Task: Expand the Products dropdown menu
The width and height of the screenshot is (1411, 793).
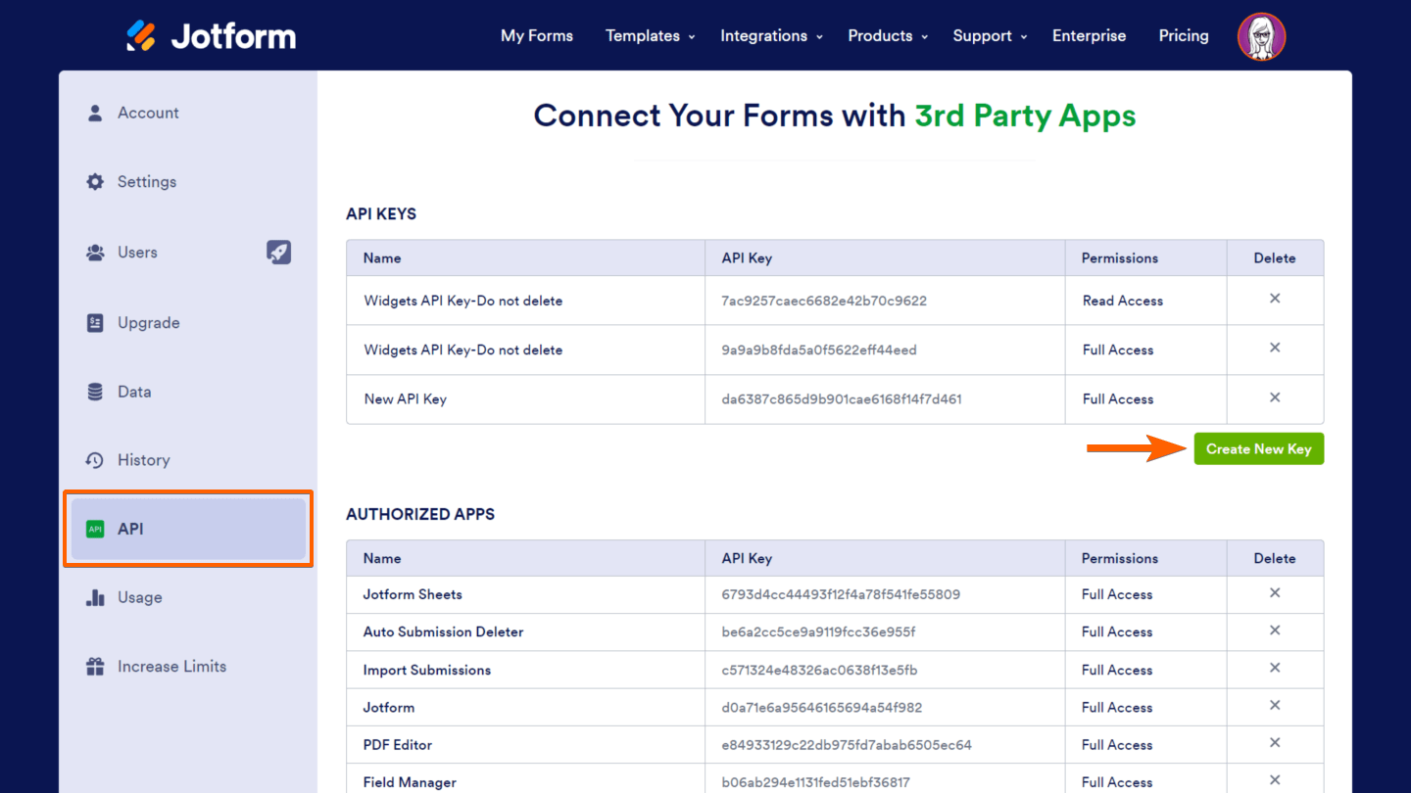Action: coord(887,36)
